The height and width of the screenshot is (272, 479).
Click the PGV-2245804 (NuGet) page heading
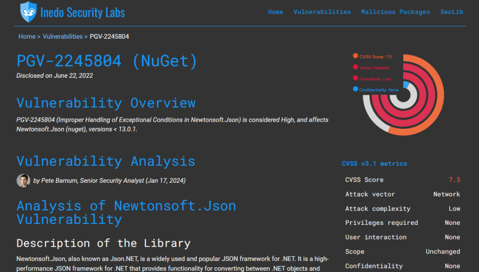[x=107, y=61]
